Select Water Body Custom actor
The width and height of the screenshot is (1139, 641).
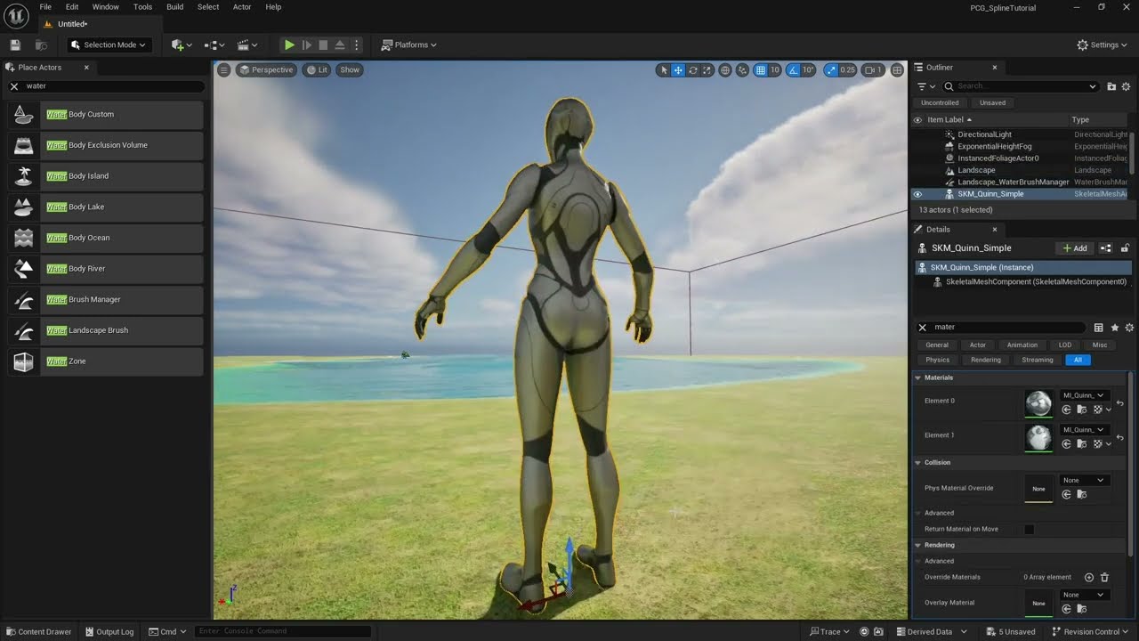click(x=105, y=115)
